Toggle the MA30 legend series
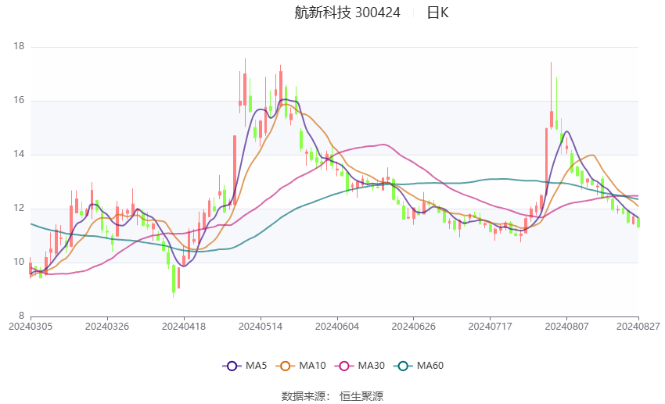Screen dimensions: 665x404 click(x=360, y=366)
